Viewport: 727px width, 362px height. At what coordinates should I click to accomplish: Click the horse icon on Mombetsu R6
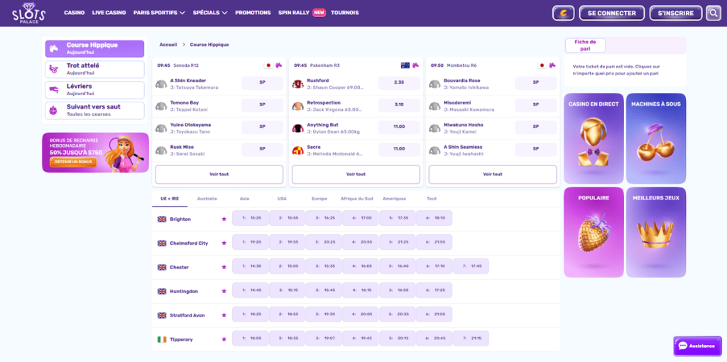pyautogui.click(x=552, y=65)
